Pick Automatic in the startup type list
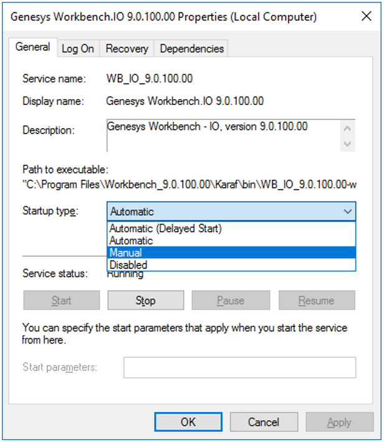This screenshot has height=442, width=384. [x=132, y=240]
